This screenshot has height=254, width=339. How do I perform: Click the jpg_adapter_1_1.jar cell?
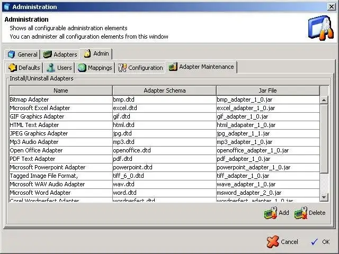coord(268,133)
